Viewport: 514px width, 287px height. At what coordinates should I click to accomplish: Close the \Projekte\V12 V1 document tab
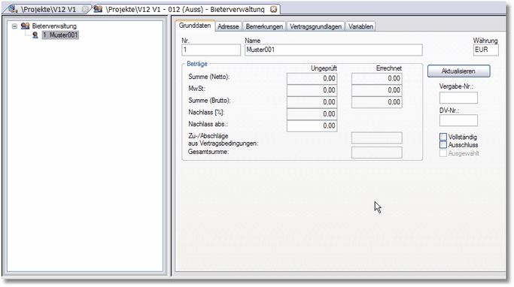(85, 10)
